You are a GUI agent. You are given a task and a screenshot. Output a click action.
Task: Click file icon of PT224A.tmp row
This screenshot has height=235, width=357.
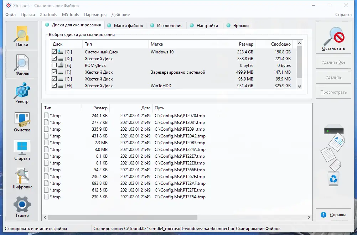(46, 149)
